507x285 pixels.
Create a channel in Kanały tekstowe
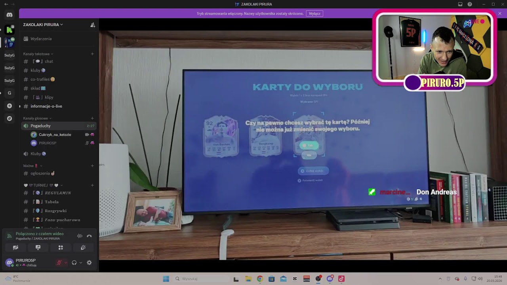[92, 54]
